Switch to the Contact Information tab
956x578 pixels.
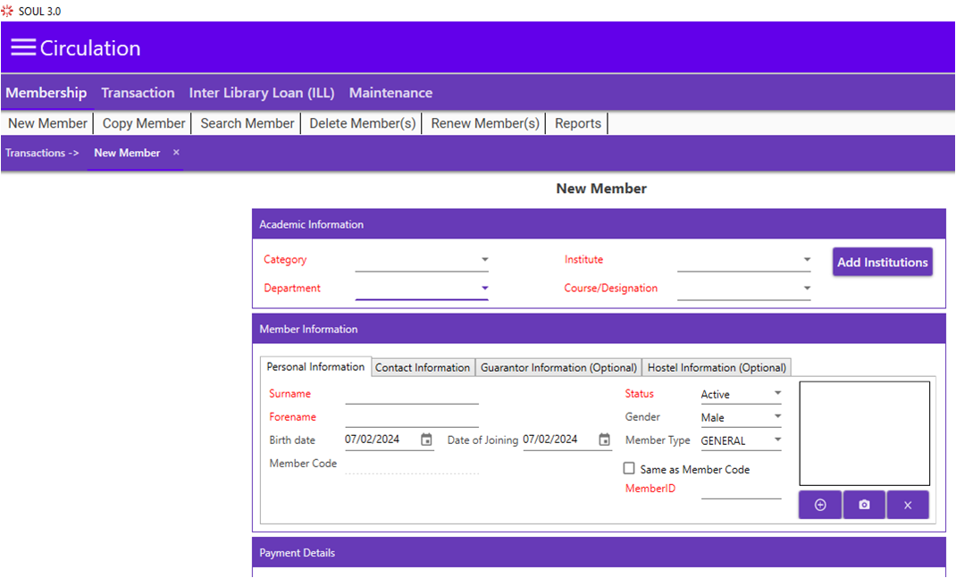(x=423, y=368)
